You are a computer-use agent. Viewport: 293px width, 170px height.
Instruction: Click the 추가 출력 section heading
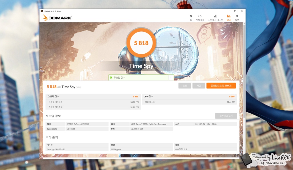[52, 137]
